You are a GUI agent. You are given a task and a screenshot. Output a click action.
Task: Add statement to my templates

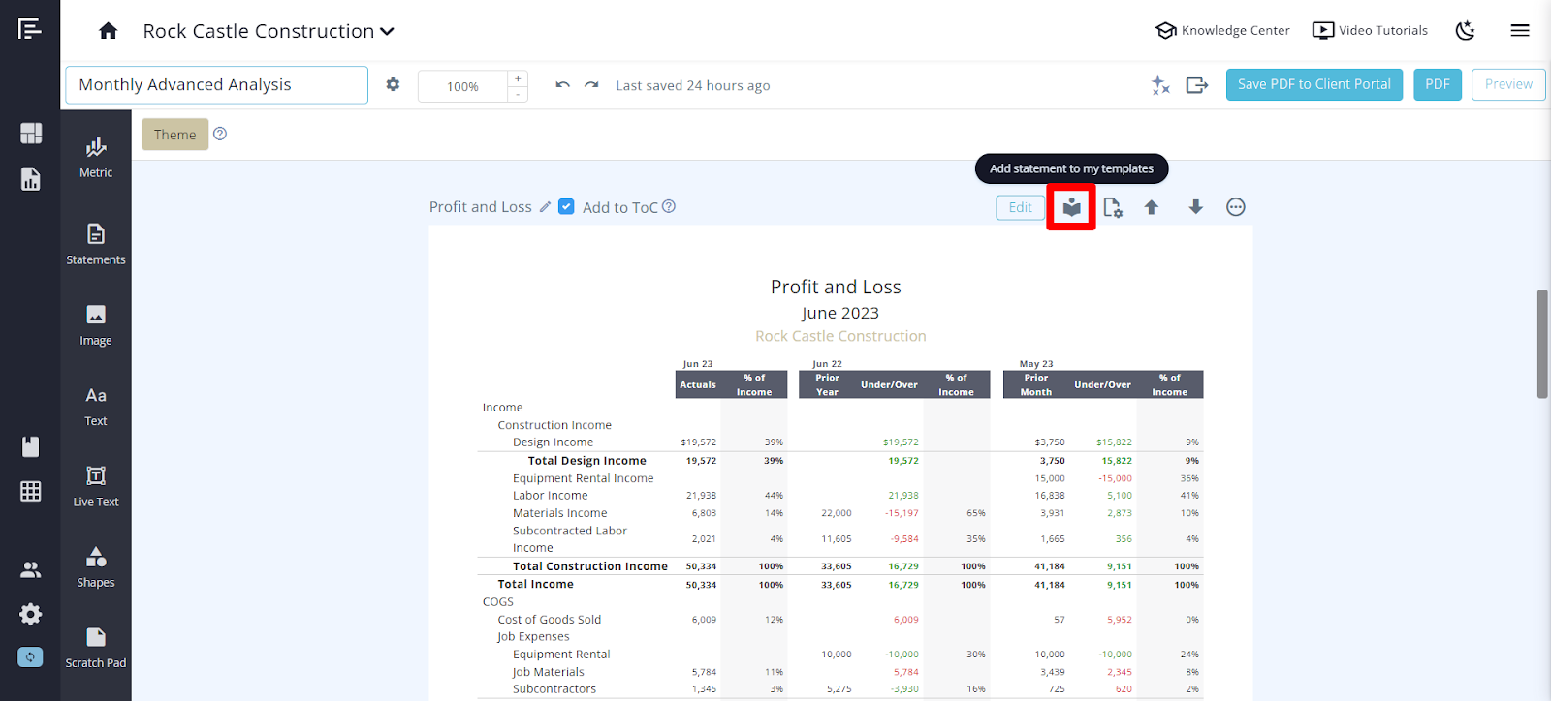point(1071,207)
